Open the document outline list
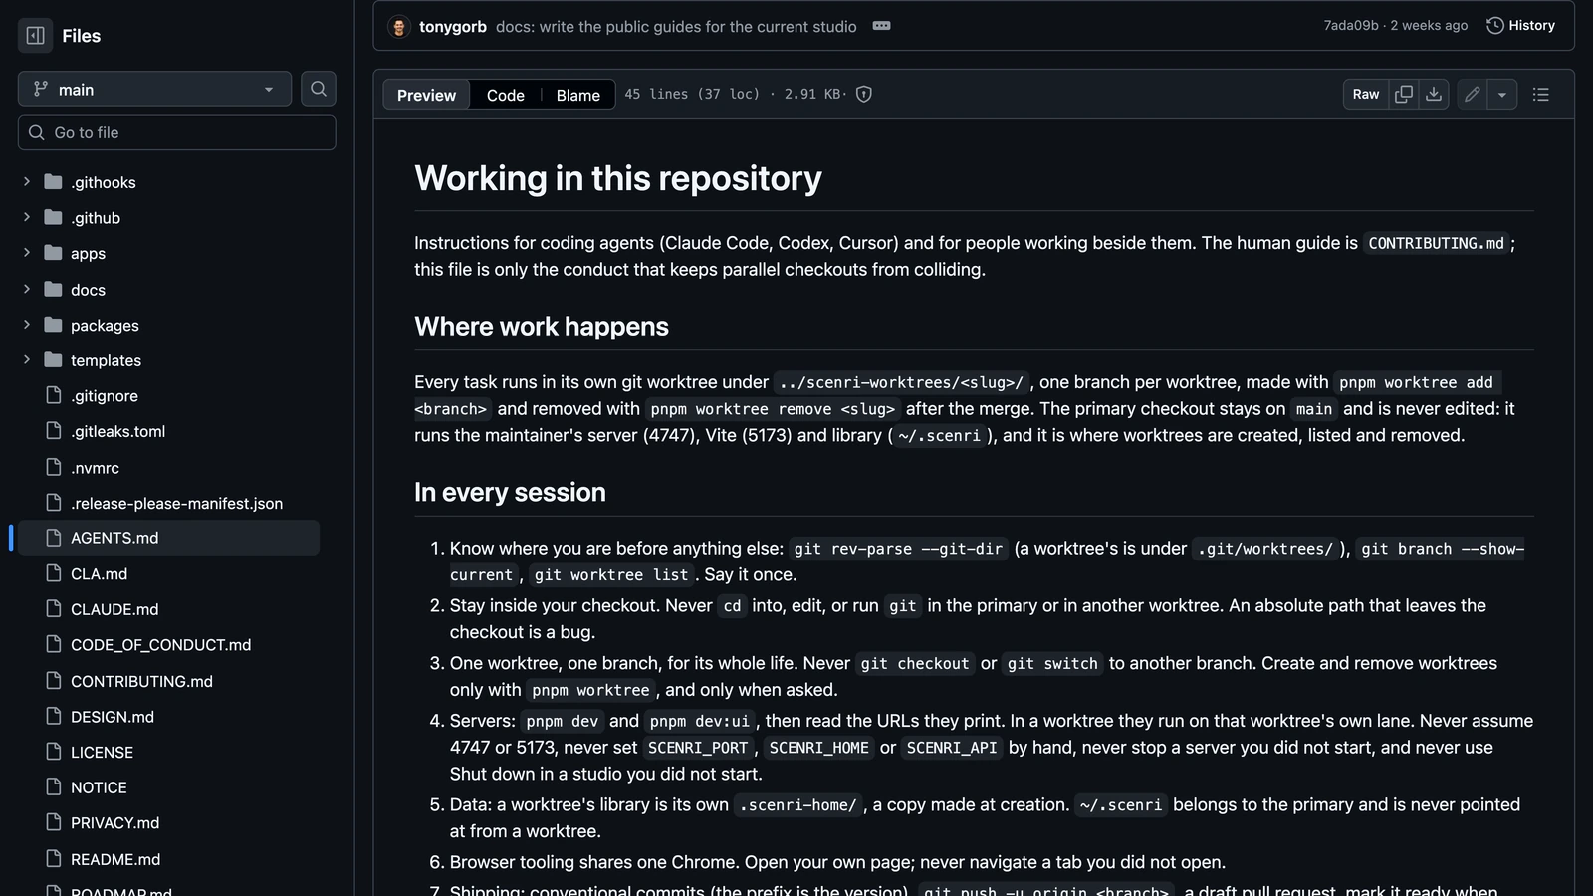This screenshot has width=1593, height=896. (x=1540, y=94)
